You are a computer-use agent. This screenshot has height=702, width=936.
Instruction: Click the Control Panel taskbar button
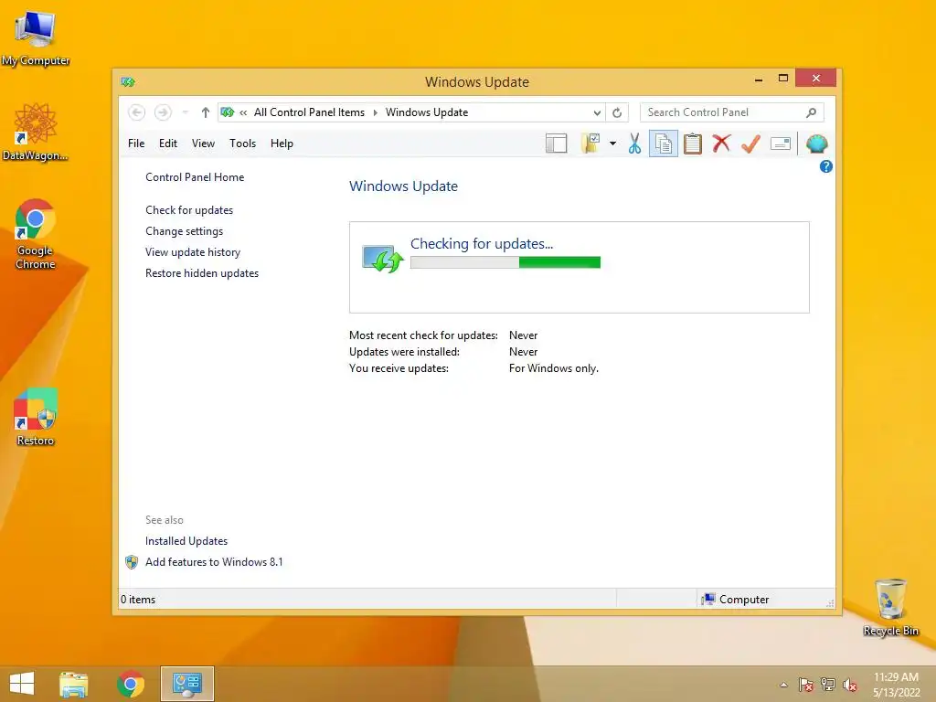[186, 684]
